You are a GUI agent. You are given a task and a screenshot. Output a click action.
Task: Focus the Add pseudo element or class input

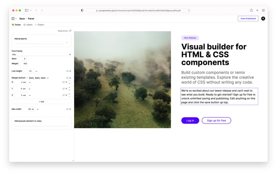(x=42, y=125)
